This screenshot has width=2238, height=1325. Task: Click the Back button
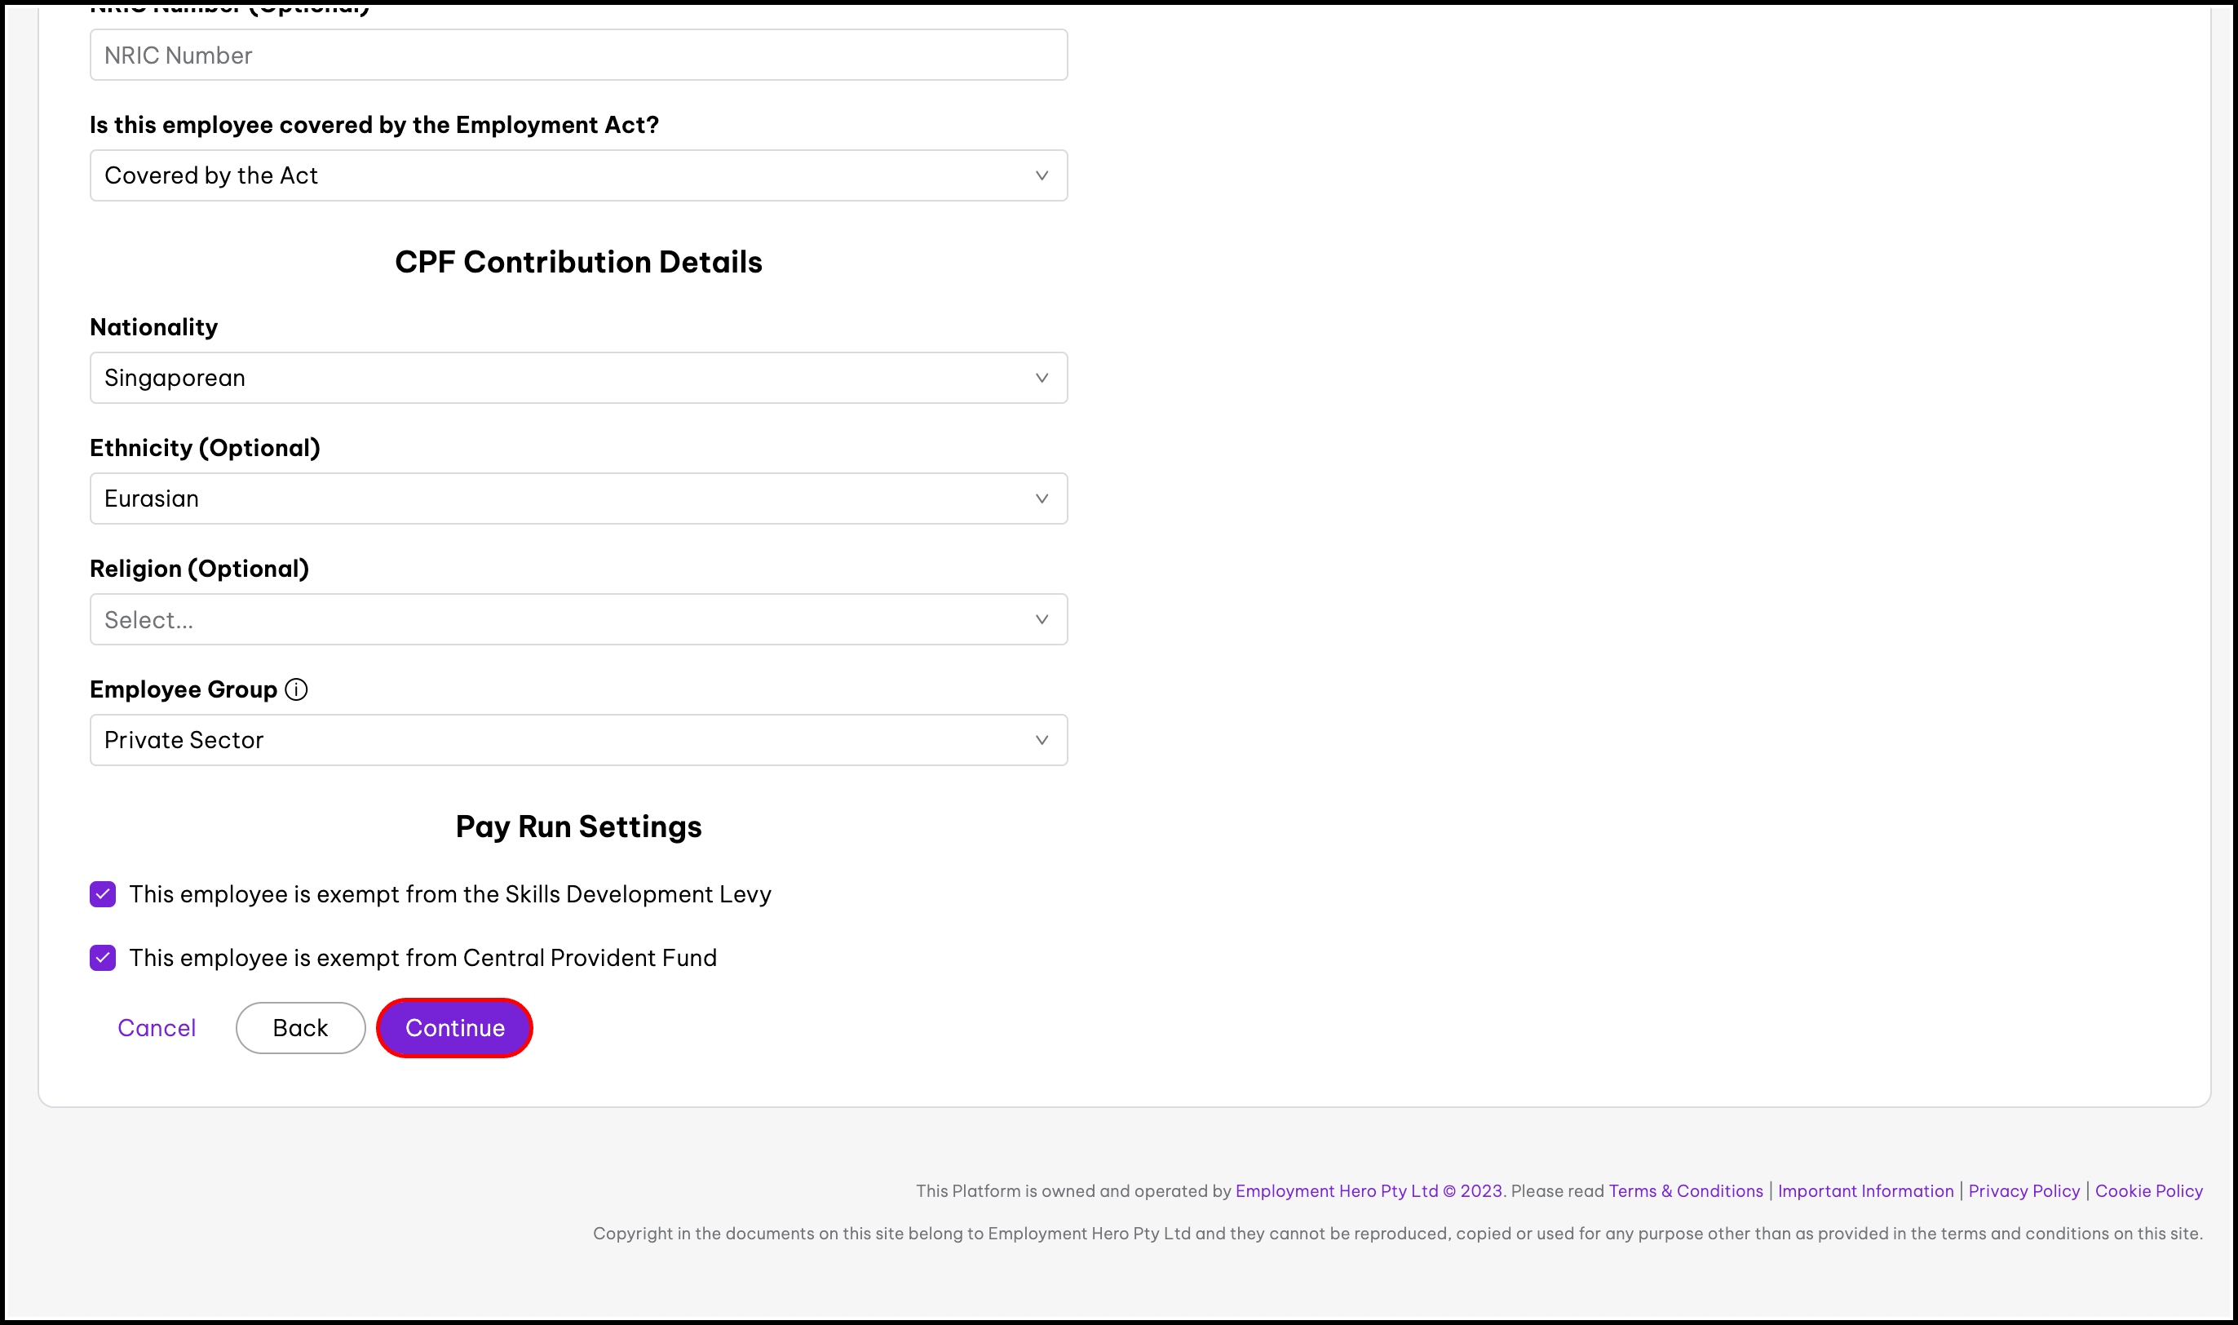[x=301, y=1028]
